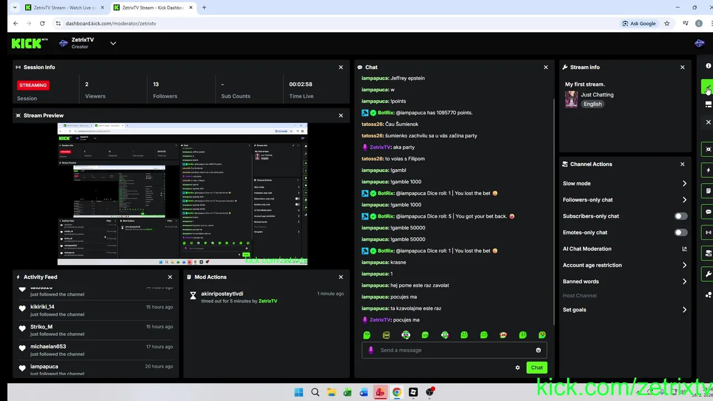Viewport: 713px width, 401px height.
Task: Insert the headphones blob emote
Action: (406, 335)
